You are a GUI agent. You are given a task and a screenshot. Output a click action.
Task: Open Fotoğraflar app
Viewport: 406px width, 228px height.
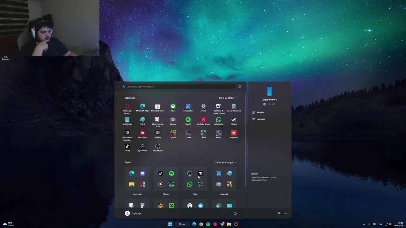[188, 108]
